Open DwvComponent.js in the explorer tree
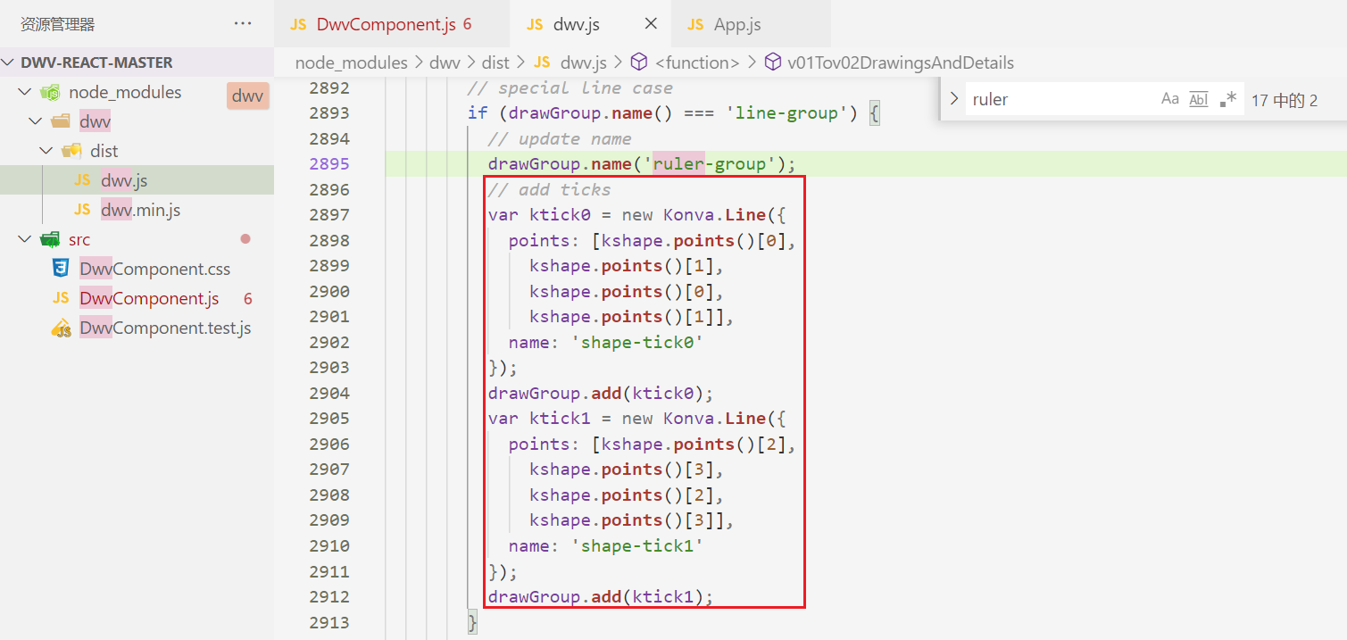 coord(149,298)
